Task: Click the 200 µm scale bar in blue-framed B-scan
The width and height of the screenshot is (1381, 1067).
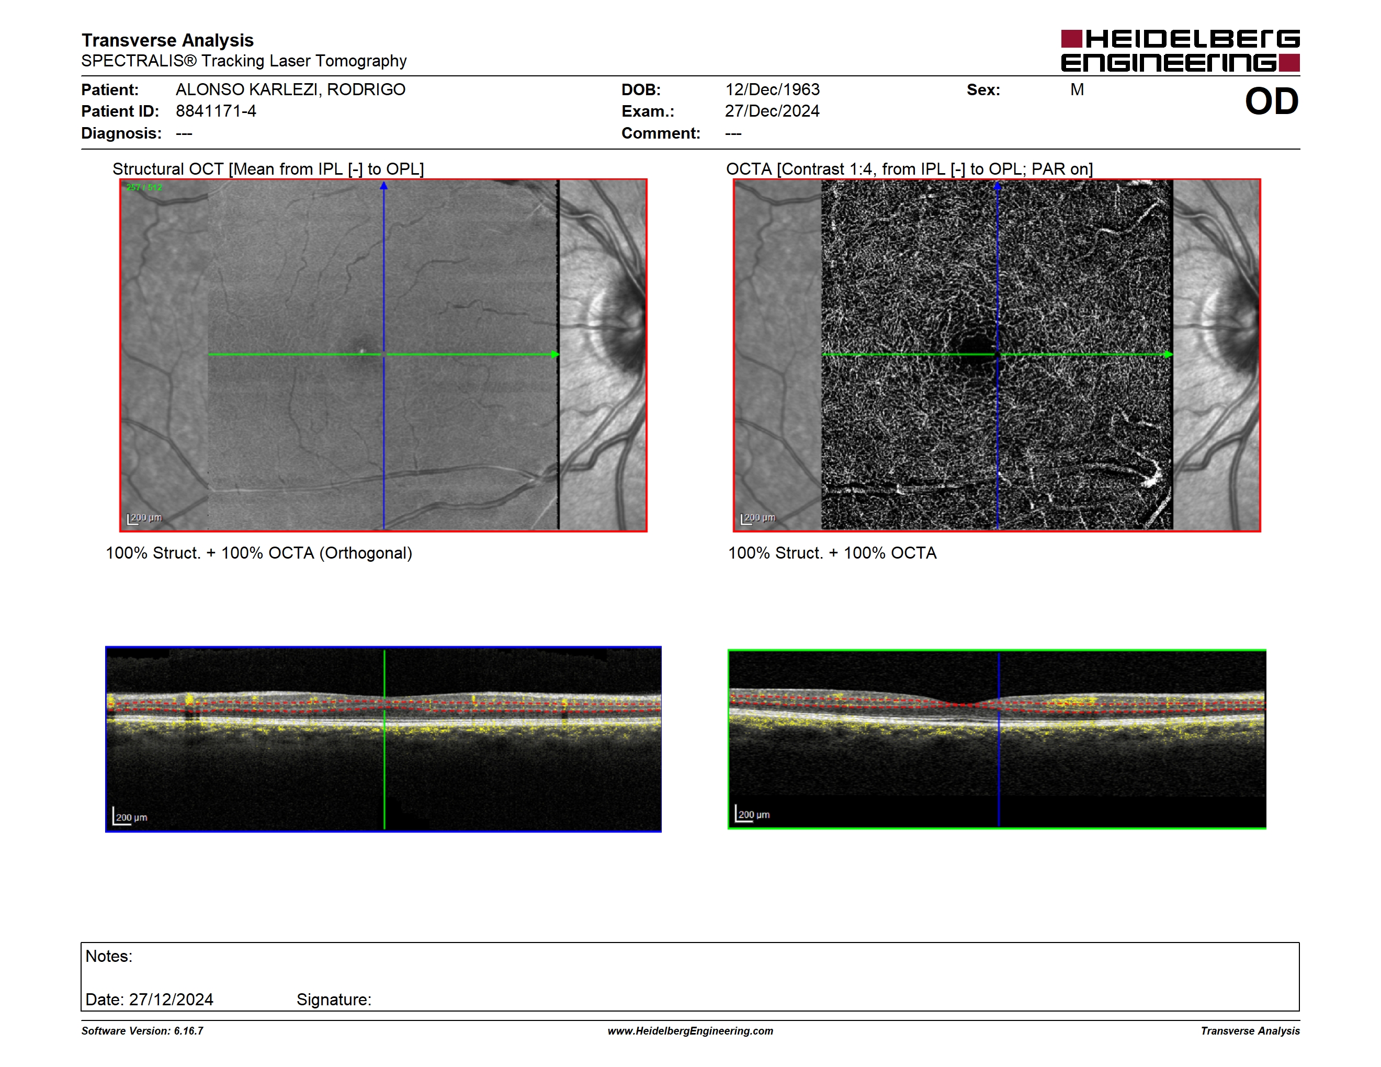Action: pos(130,816)
